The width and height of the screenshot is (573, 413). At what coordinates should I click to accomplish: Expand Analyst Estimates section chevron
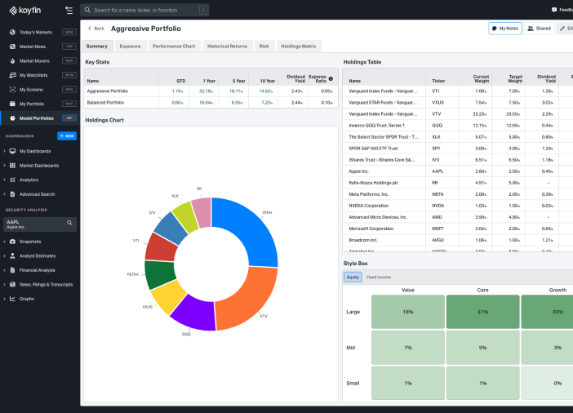(x=4, y=255)
